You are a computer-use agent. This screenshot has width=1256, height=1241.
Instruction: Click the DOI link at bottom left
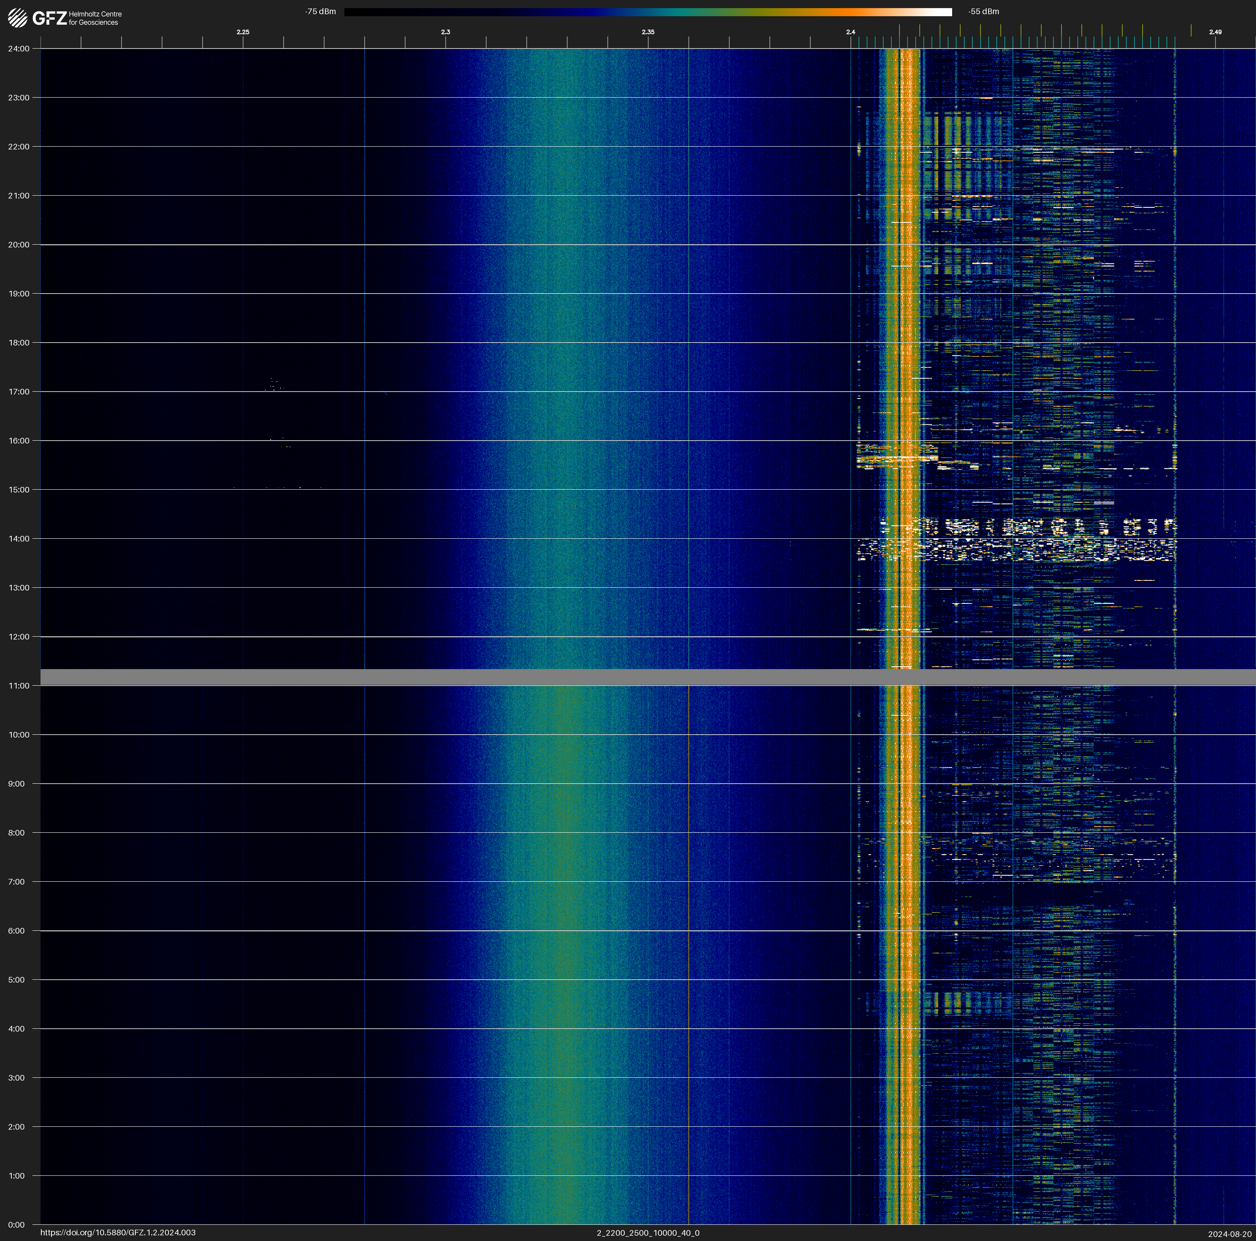coord(117,1232)
